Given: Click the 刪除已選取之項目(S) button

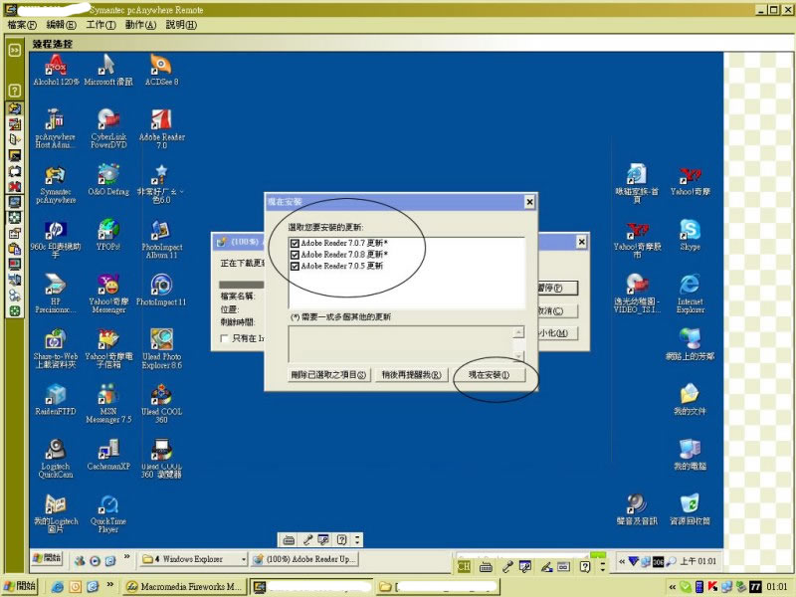Looking at the screenshot, I should click(328, 375).
